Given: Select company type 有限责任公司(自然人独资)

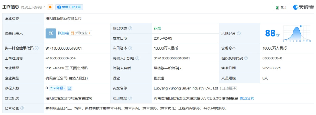Looking at the screenshot, I should pos(67,78).
